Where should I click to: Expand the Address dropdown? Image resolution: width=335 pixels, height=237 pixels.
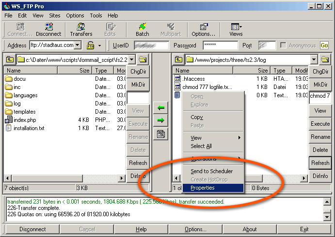click(78, 45)
